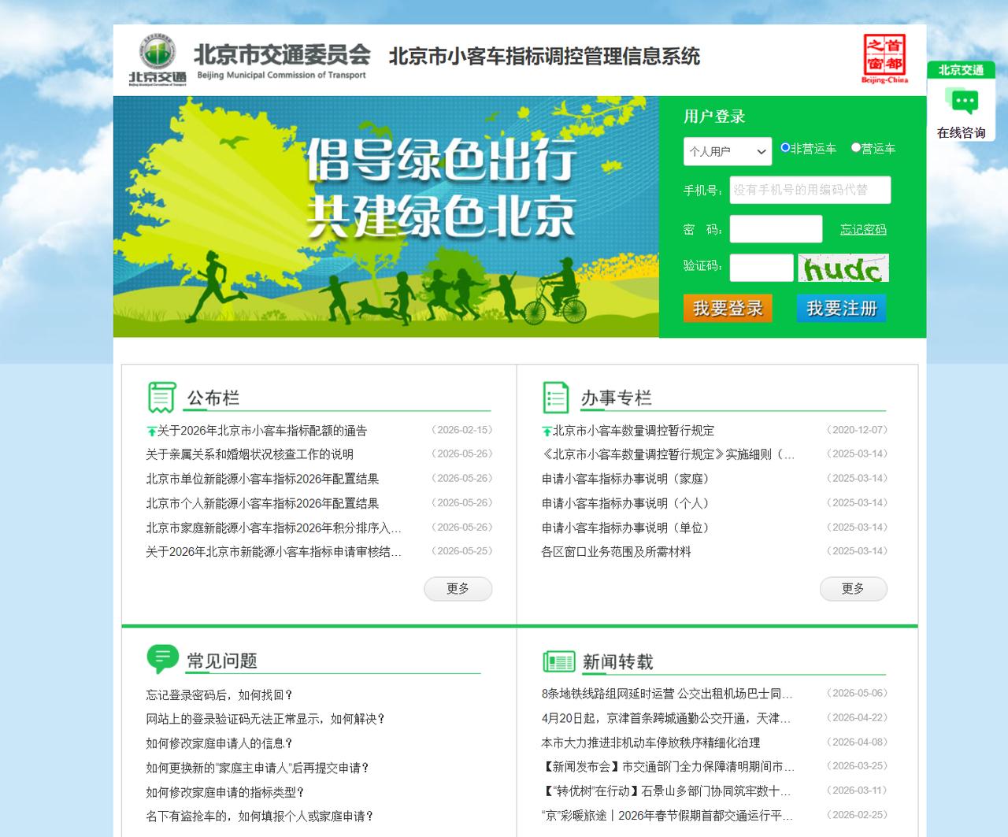Click the 北京市交通委员会 header title
Viewport: 1008px width, 837px height.
pyautogui.click(x=282, y=54)
